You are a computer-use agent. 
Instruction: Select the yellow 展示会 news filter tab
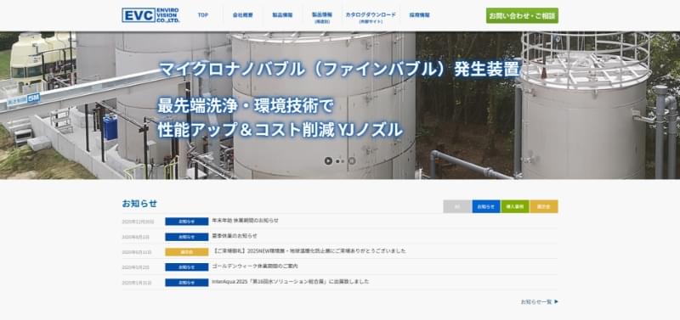coord(544,206)
